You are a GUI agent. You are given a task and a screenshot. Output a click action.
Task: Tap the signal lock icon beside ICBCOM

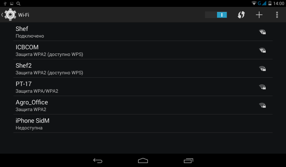point(263,50)
